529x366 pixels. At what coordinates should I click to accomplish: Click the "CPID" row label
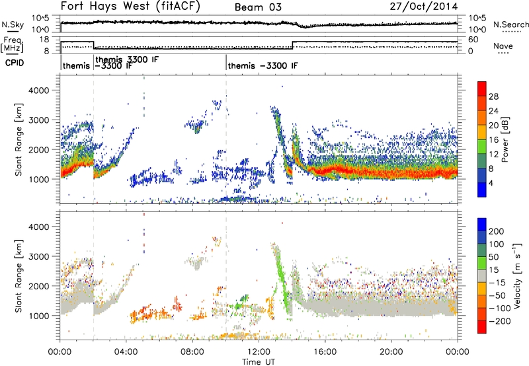[x=14, y=63]
